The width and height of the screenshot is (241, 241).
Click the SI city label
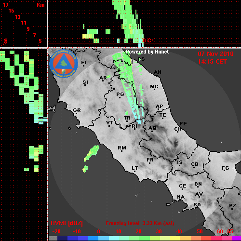click(85, 82)
